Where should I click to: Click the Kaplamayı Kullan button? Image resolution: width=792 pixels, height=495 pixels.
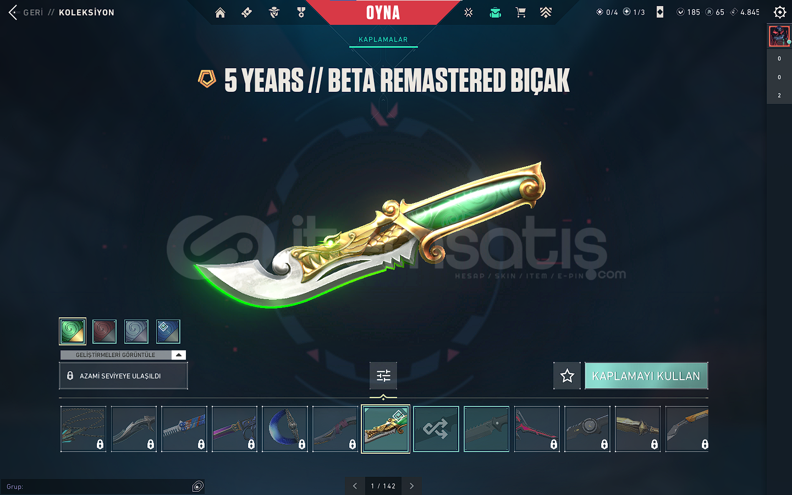point(646,376)
